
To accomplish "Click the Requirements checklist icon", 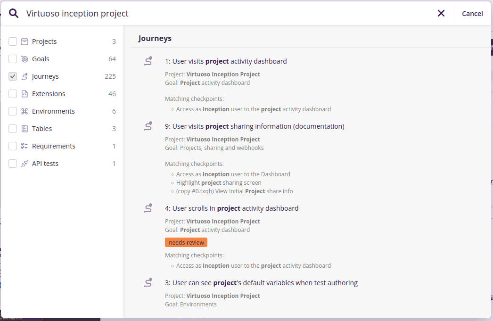I will click(25, 146).
